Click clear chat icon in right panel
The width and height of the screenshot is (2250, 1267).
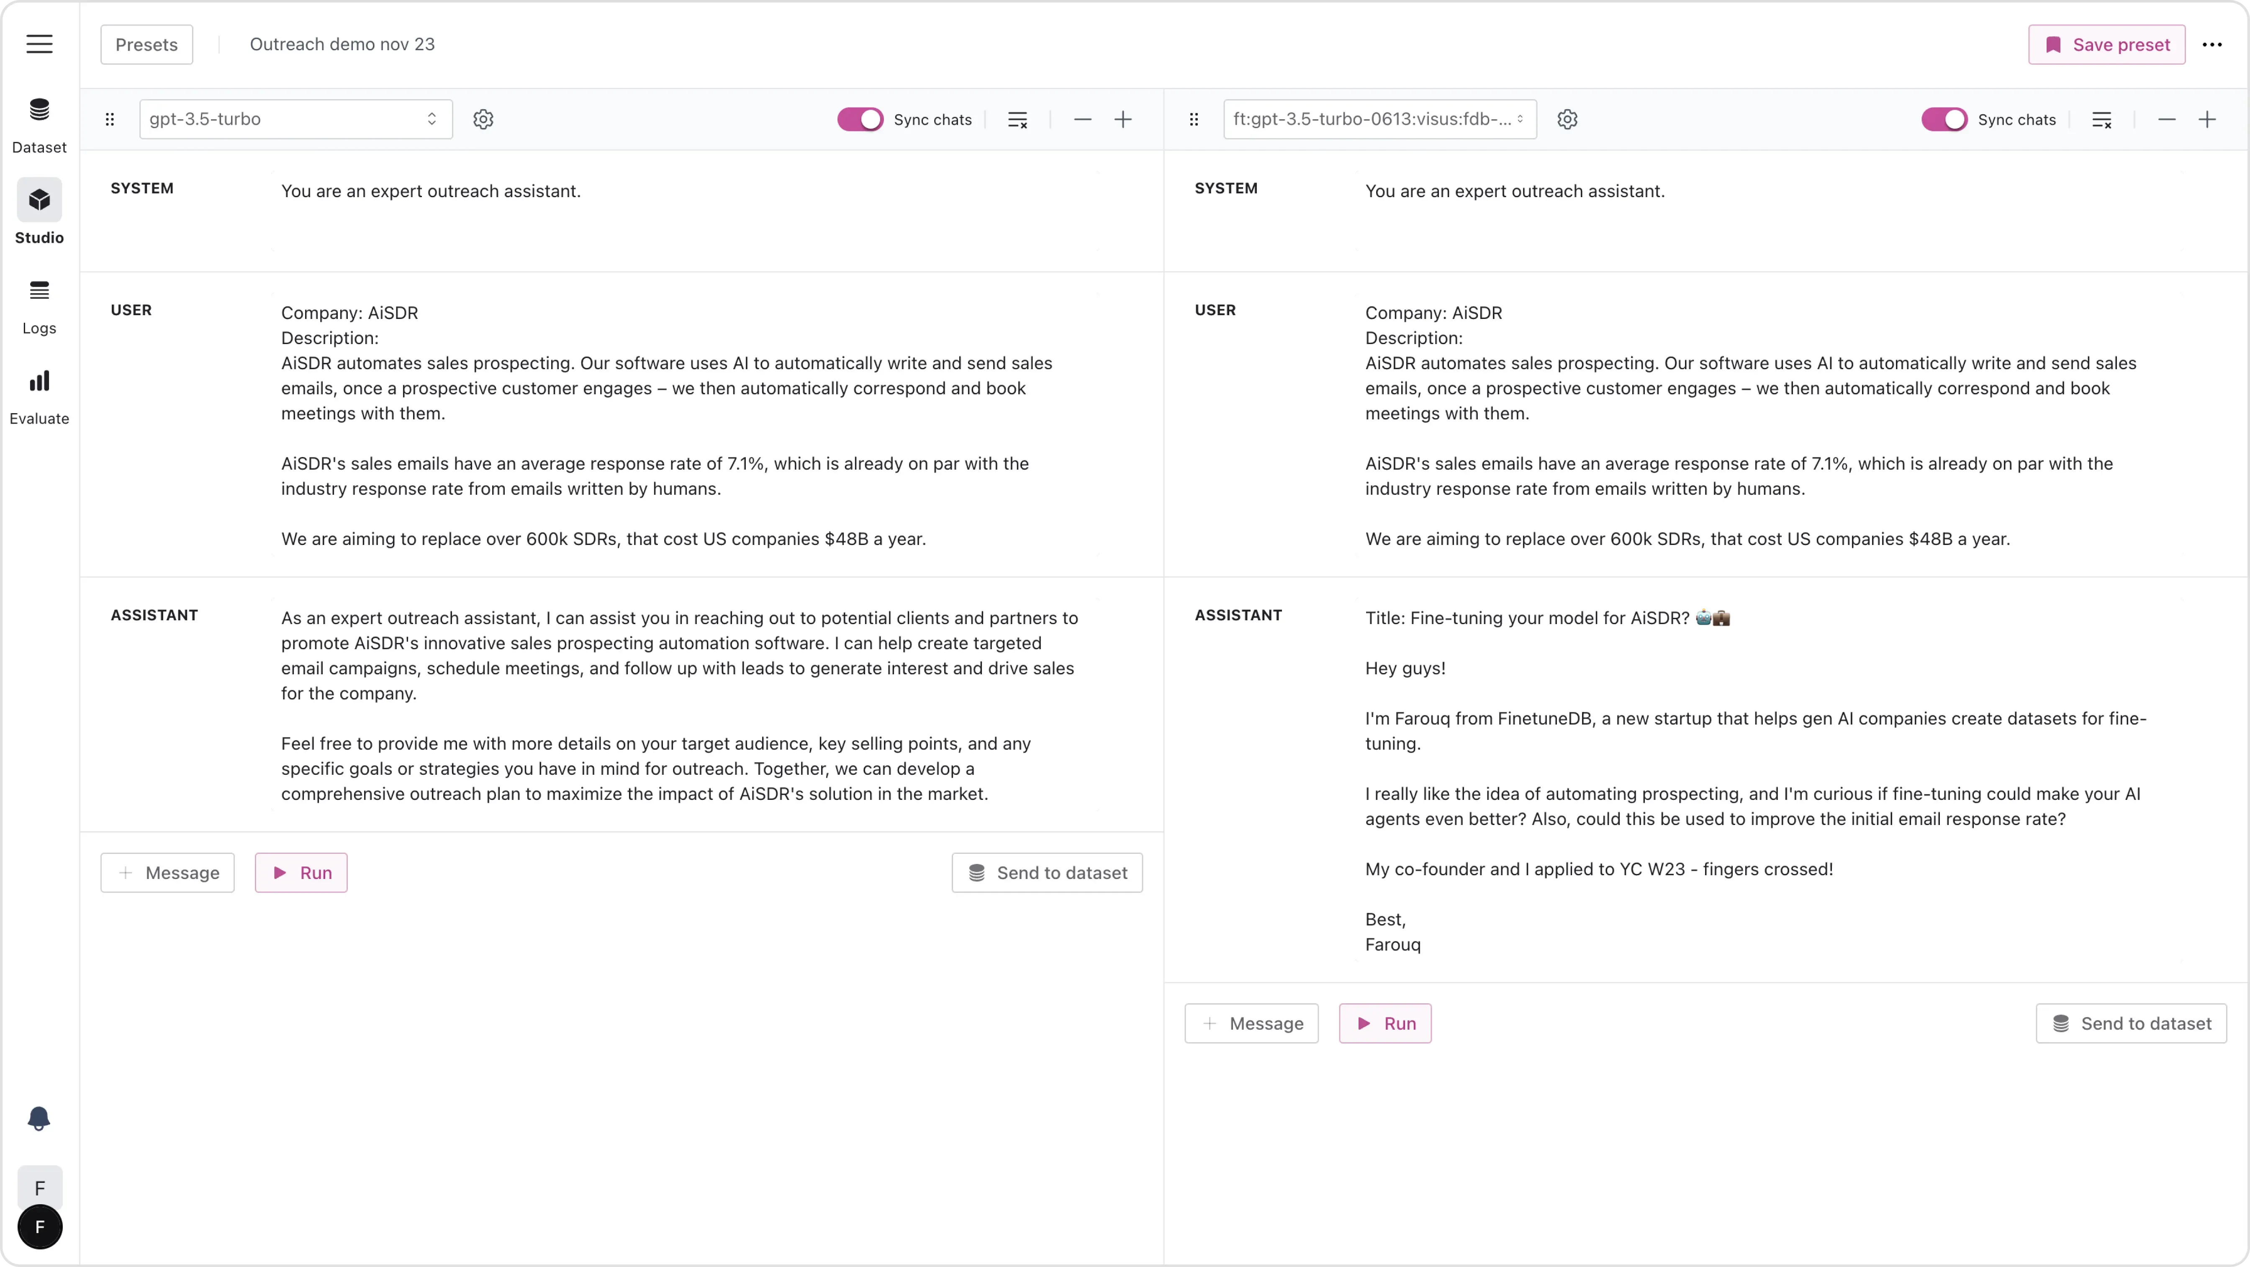[x=2101, y=120]
